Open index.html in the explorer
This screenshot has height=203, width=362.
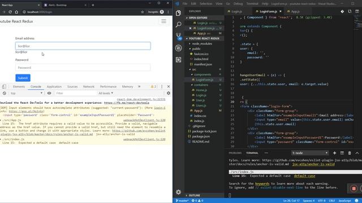pyautogui.click(x=201, y=59)
